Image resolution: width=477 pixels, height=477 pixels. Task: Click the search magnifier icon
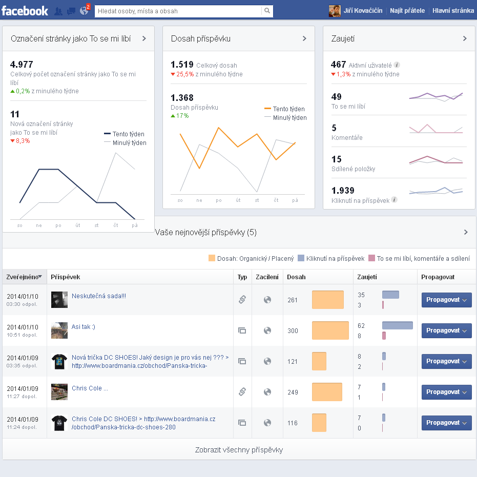(267, 11)
